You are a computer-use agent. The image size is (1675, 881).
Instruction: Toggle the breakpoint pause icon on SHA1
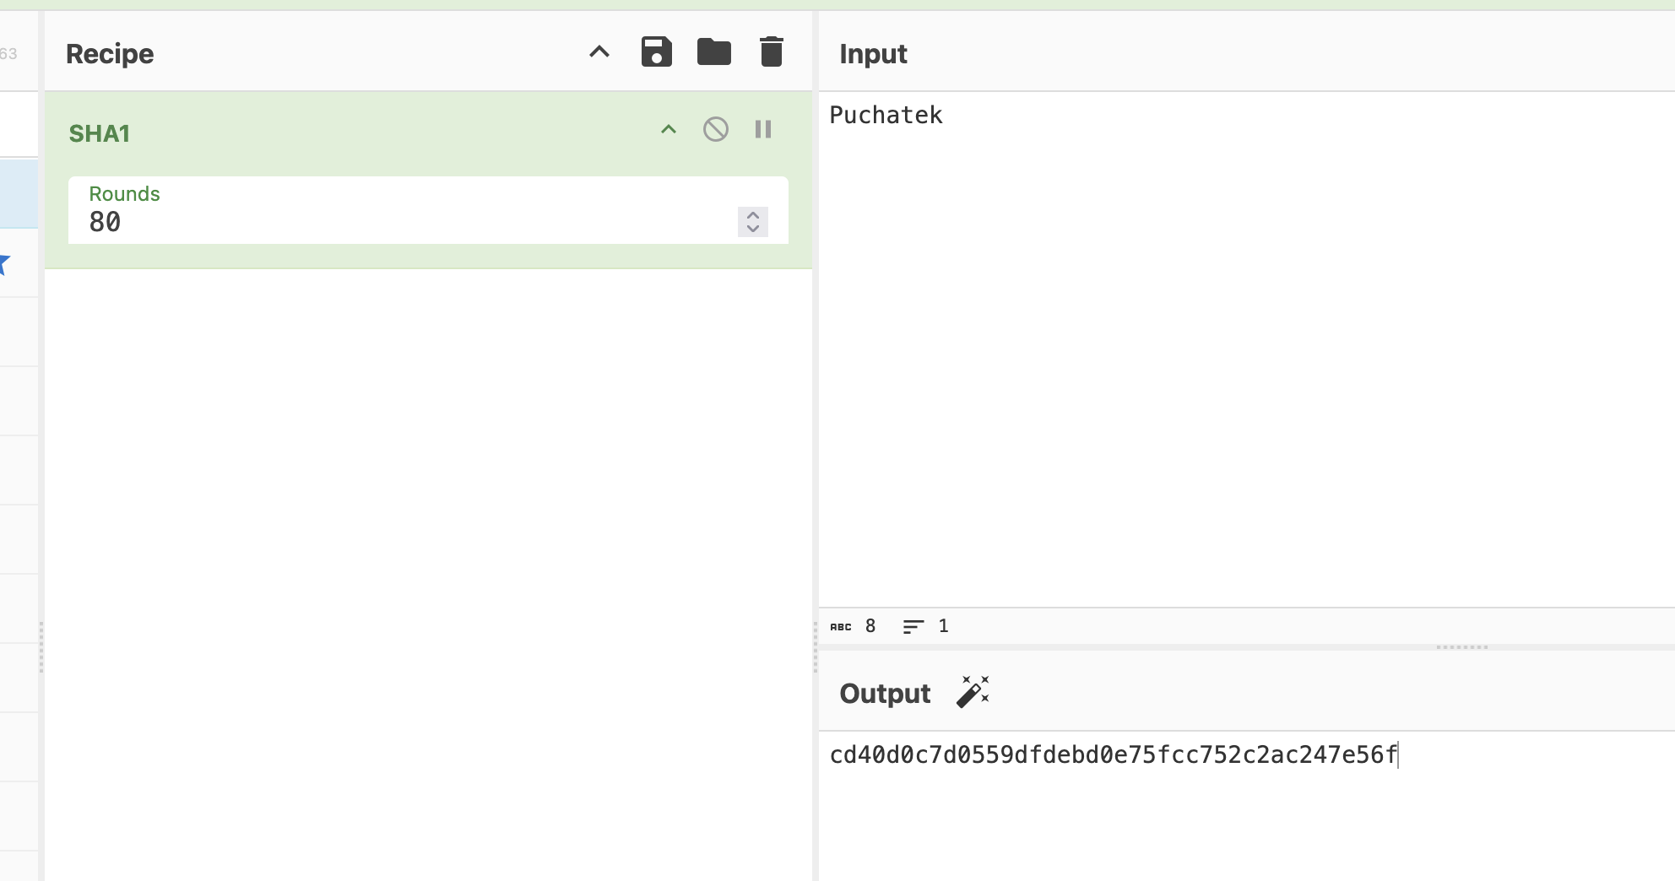pyautogui.click(x=763, y=129)
